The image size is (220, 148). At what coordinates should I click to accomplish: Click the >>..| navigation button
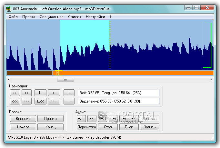54,101
